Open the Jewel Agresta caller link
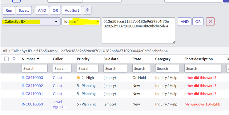This screenshot has width=229, height=115. pos(59,104)
